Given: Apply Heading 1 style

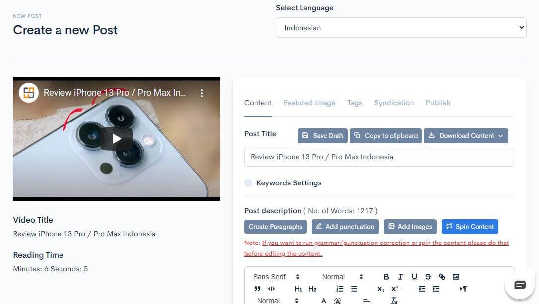Looking at the screenshot, I should 299,289.
